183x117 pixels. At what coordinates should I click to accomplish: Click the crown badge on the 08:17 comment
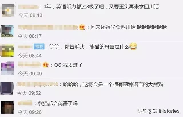(82, 27)
